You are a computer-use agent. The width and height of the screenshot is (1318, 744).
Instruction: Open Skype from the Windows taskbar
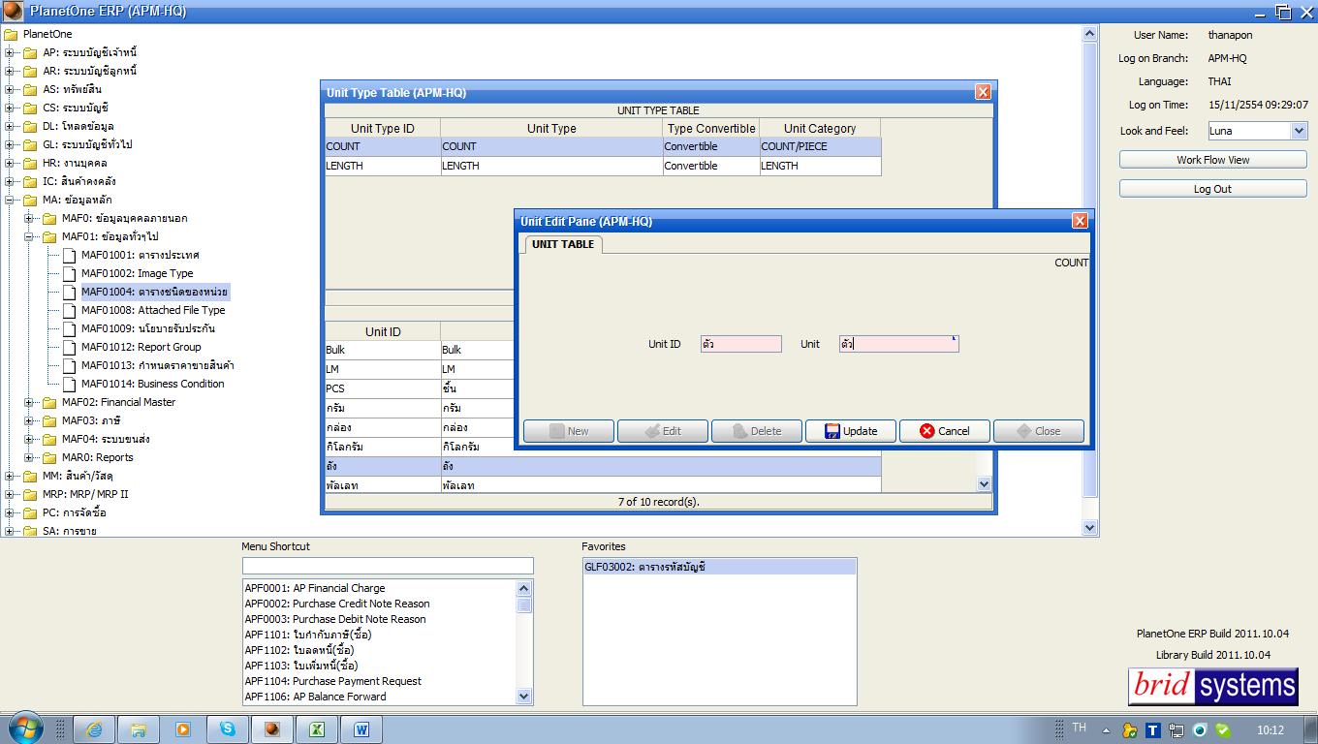[x=228, y=729]
